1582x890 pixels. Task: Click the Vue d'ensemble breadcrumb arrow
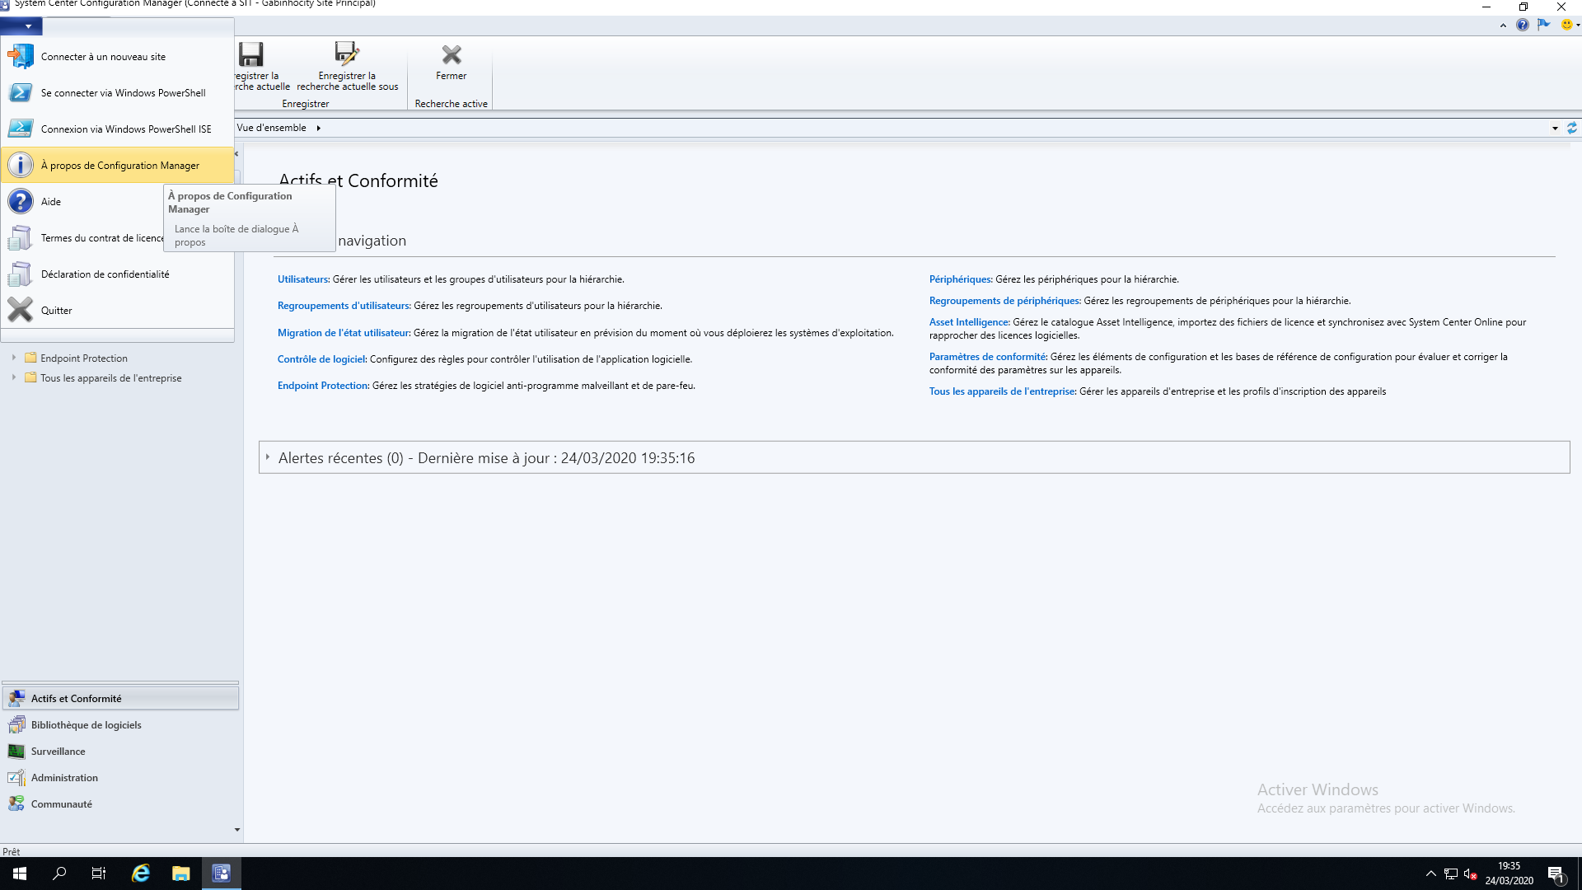[x=318, y=128]
